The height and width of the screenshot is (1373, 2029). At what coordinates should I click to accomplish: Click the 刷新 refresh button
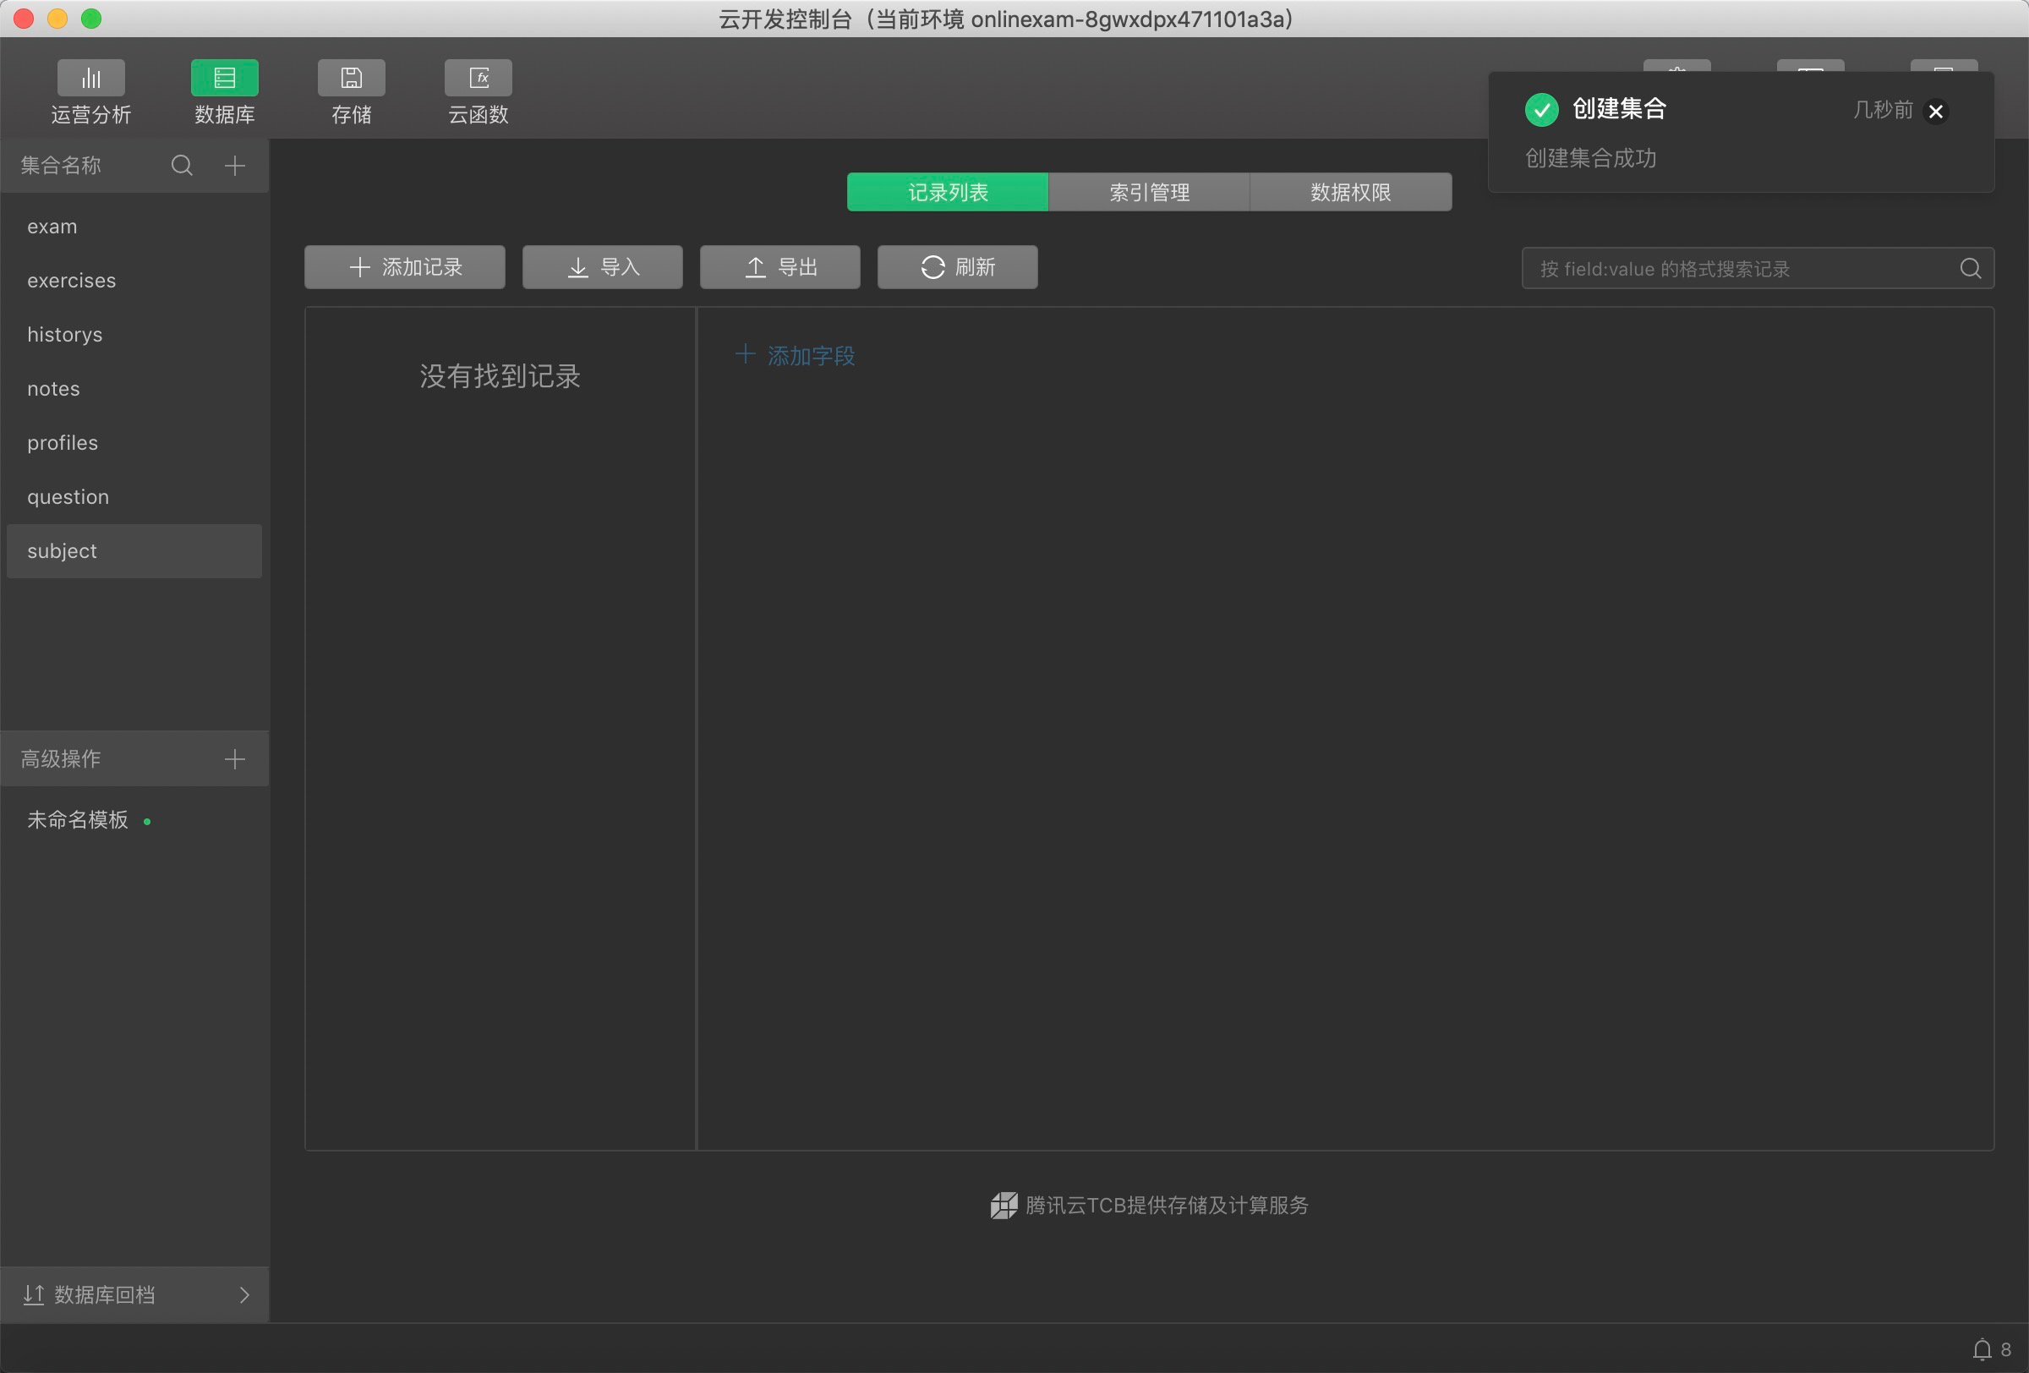pos(957,267)
